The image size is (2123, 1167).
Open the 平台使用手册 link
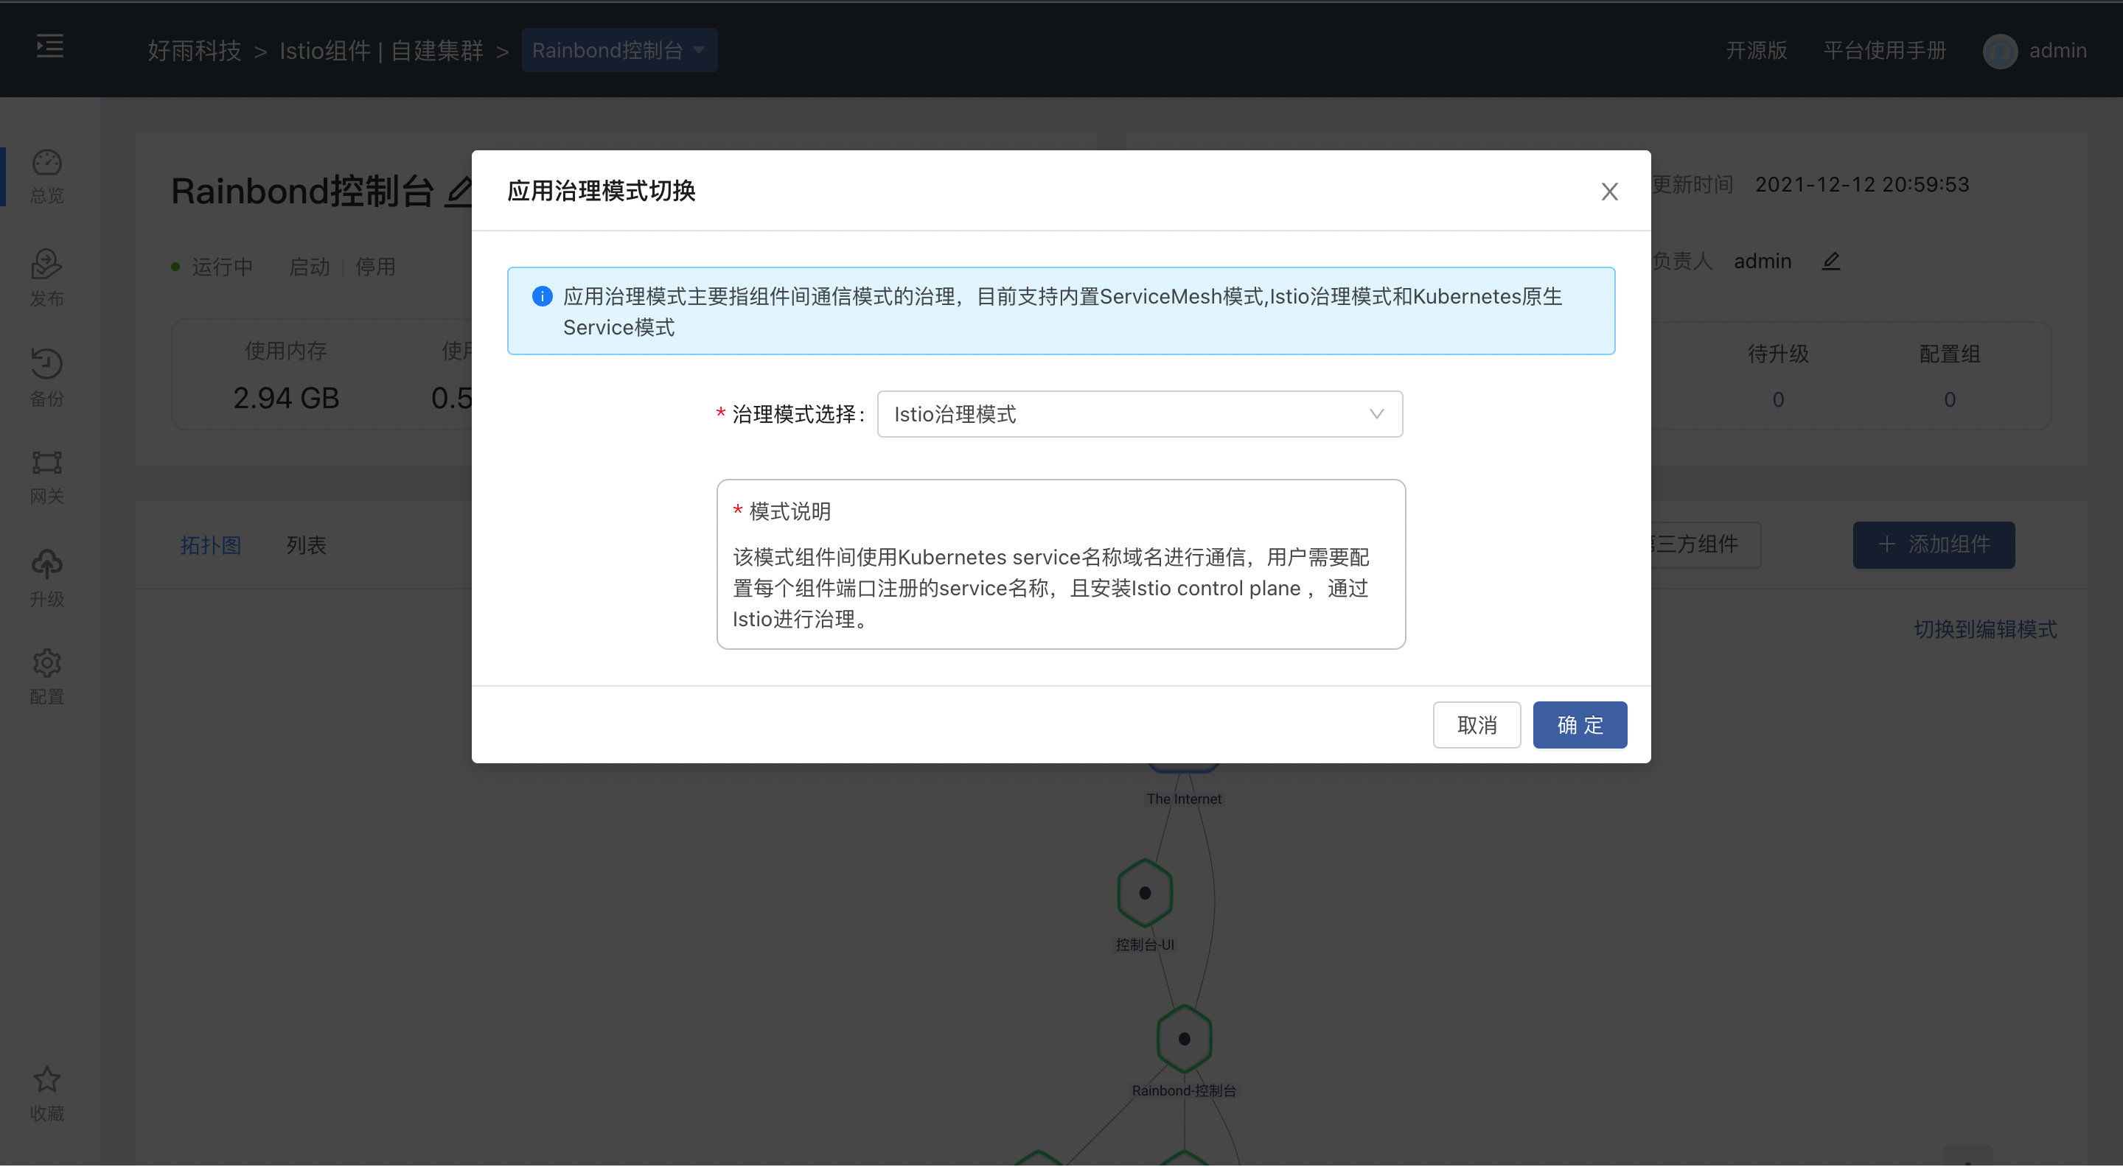1884,51
